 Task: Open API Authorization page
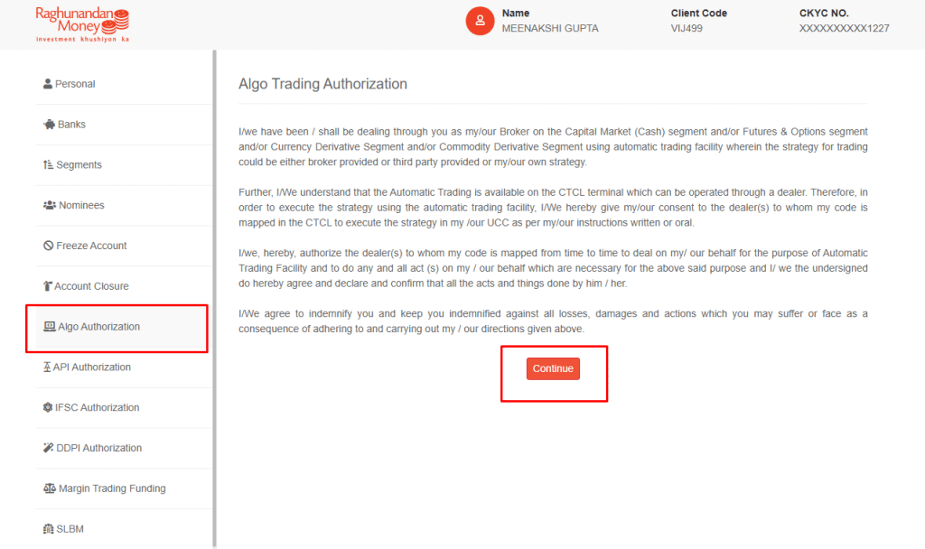click(124, 368)
